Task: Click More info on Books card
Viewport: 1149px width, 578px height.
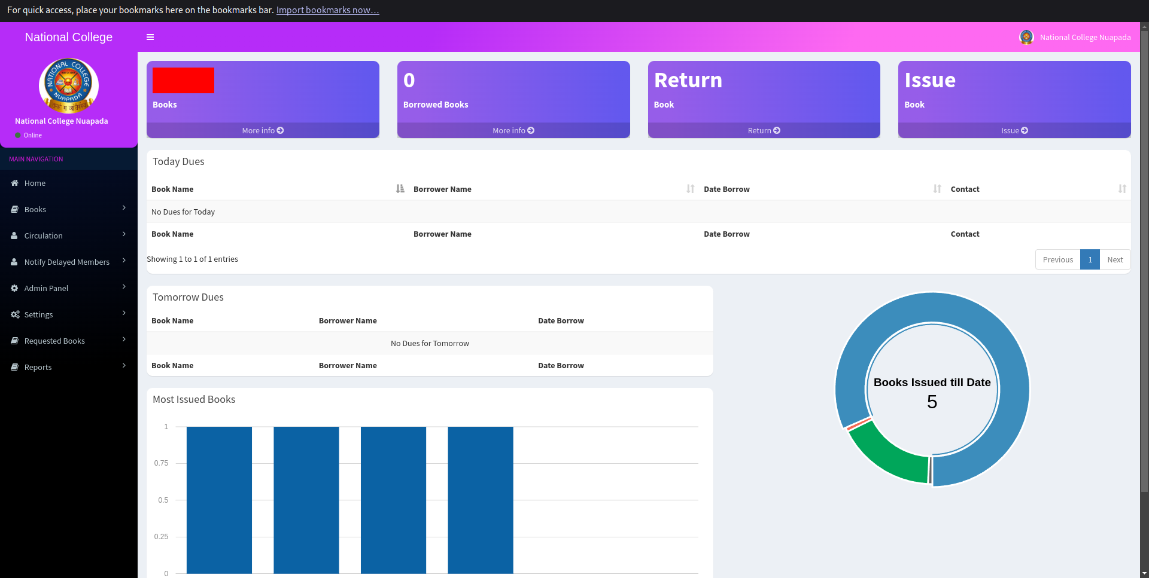Action: 263,130
